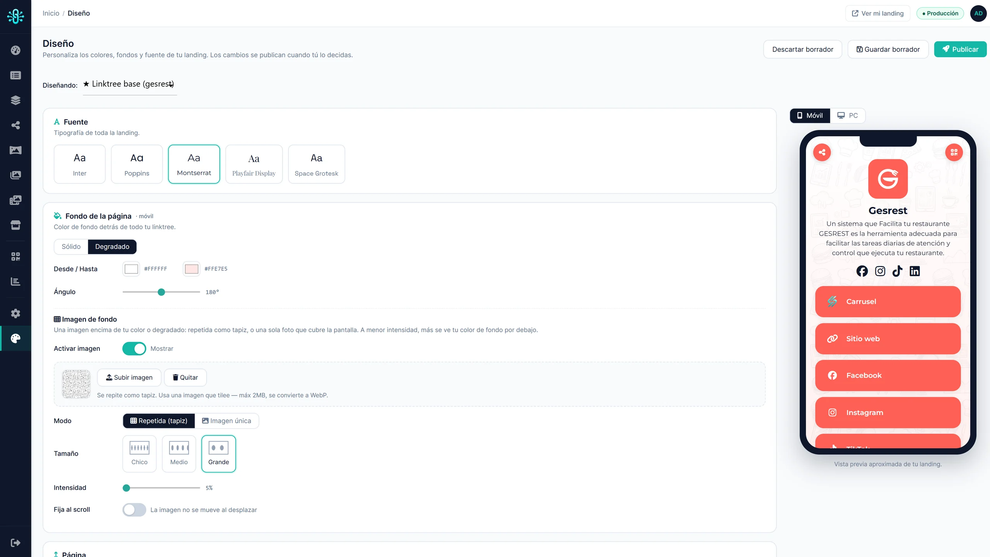Open the #FFE7E5 gradient end color swatch
Screen dimensions: 990x557
click(191, 269)
